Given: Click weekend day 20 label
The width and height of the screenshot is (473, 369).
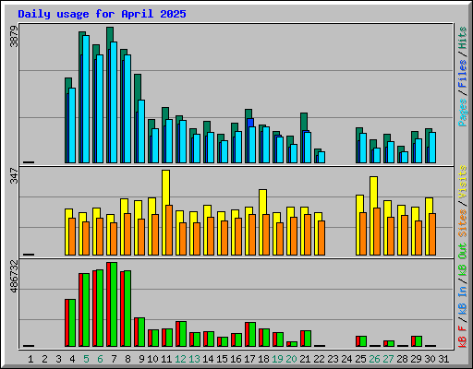Looking at the screenshot, I should [x=291, y=359].
